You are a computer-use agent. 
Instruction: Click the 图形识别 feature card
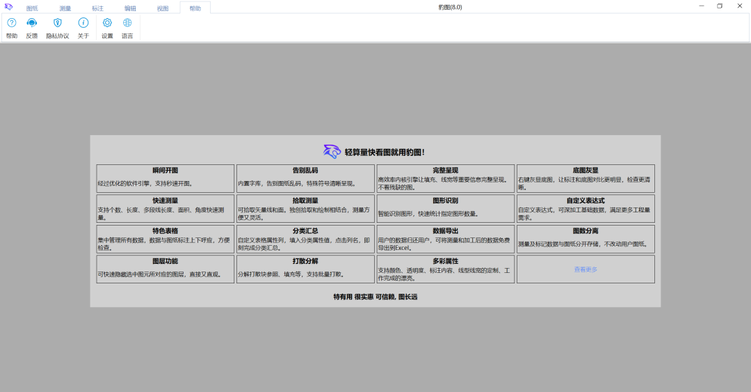[446, 209]
